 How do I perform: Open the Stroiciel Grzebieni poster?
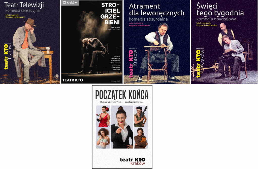click(92, 42)
